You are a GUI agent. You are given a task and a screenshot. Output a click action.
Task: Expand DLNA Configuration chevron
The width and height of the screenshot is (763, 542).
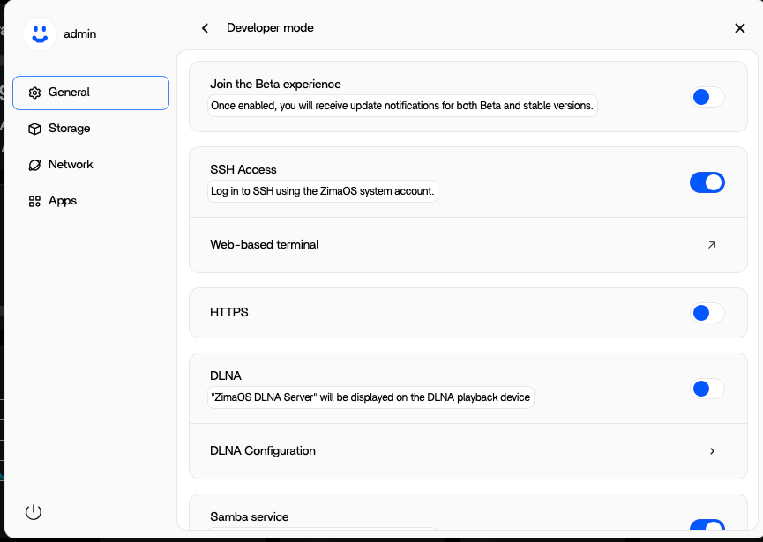click(x=712, y=451)
